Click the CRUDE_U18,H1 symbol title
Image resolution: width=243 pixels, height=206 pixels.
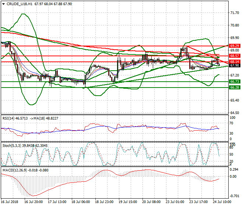20,4
